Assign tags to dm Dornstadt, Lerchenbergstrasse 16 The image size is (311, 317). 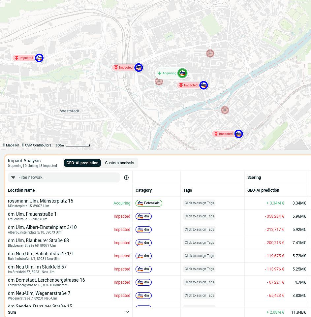199,282
